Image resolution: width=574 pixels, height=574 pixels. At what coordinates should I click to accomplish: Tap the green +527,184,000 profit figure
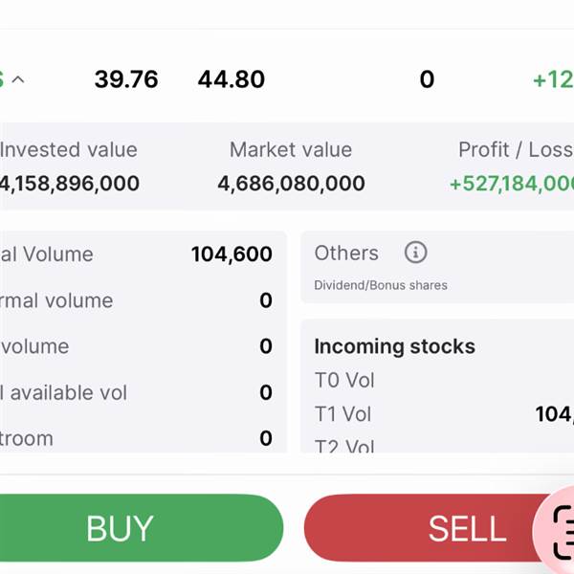(x=512, y=183)
